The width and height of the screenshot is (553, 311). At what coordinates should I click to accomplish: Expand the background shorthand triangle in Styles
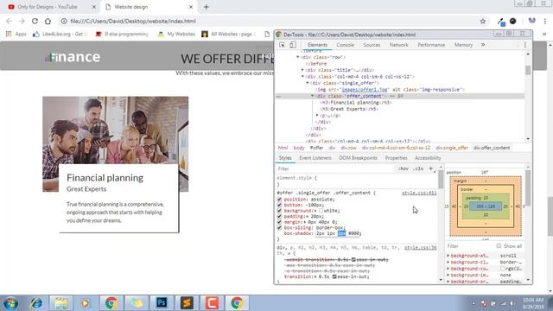point(316,211)
